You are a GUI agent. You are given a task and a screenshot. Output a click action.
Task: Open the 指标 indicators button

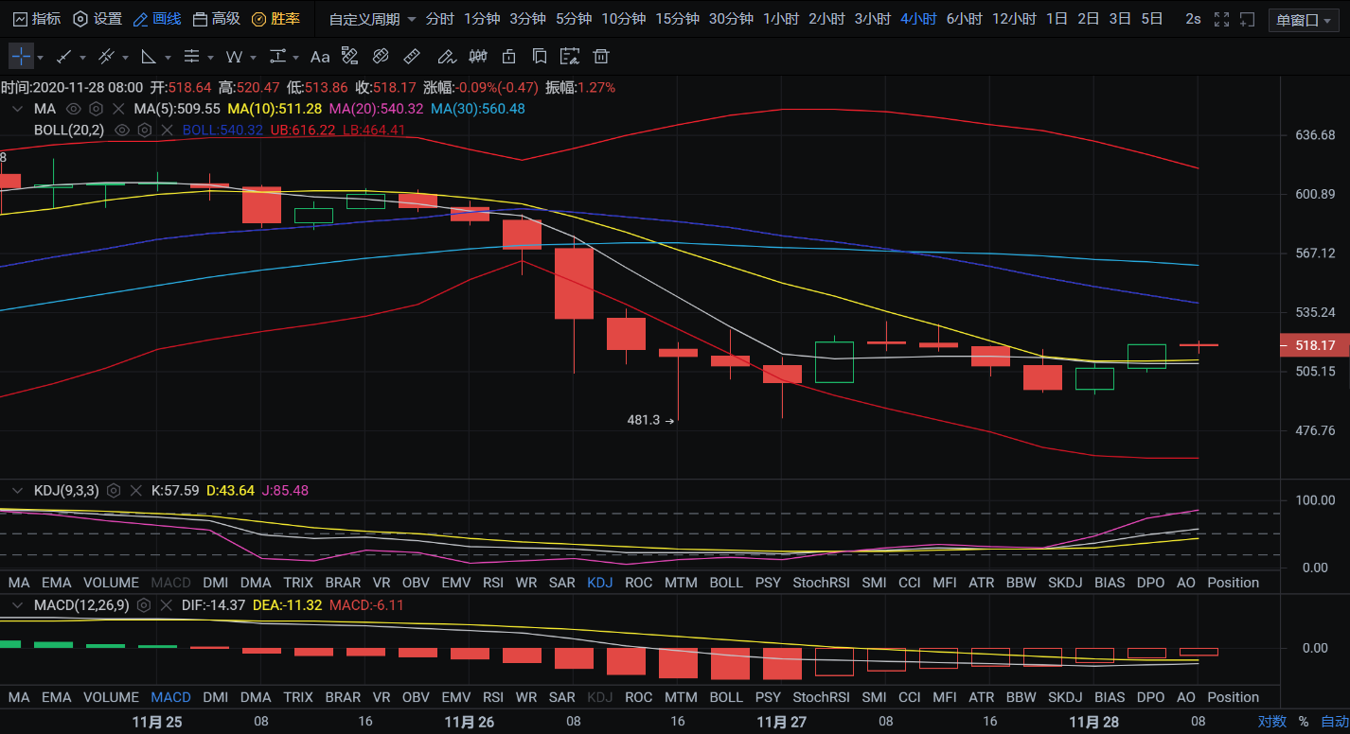36,20
